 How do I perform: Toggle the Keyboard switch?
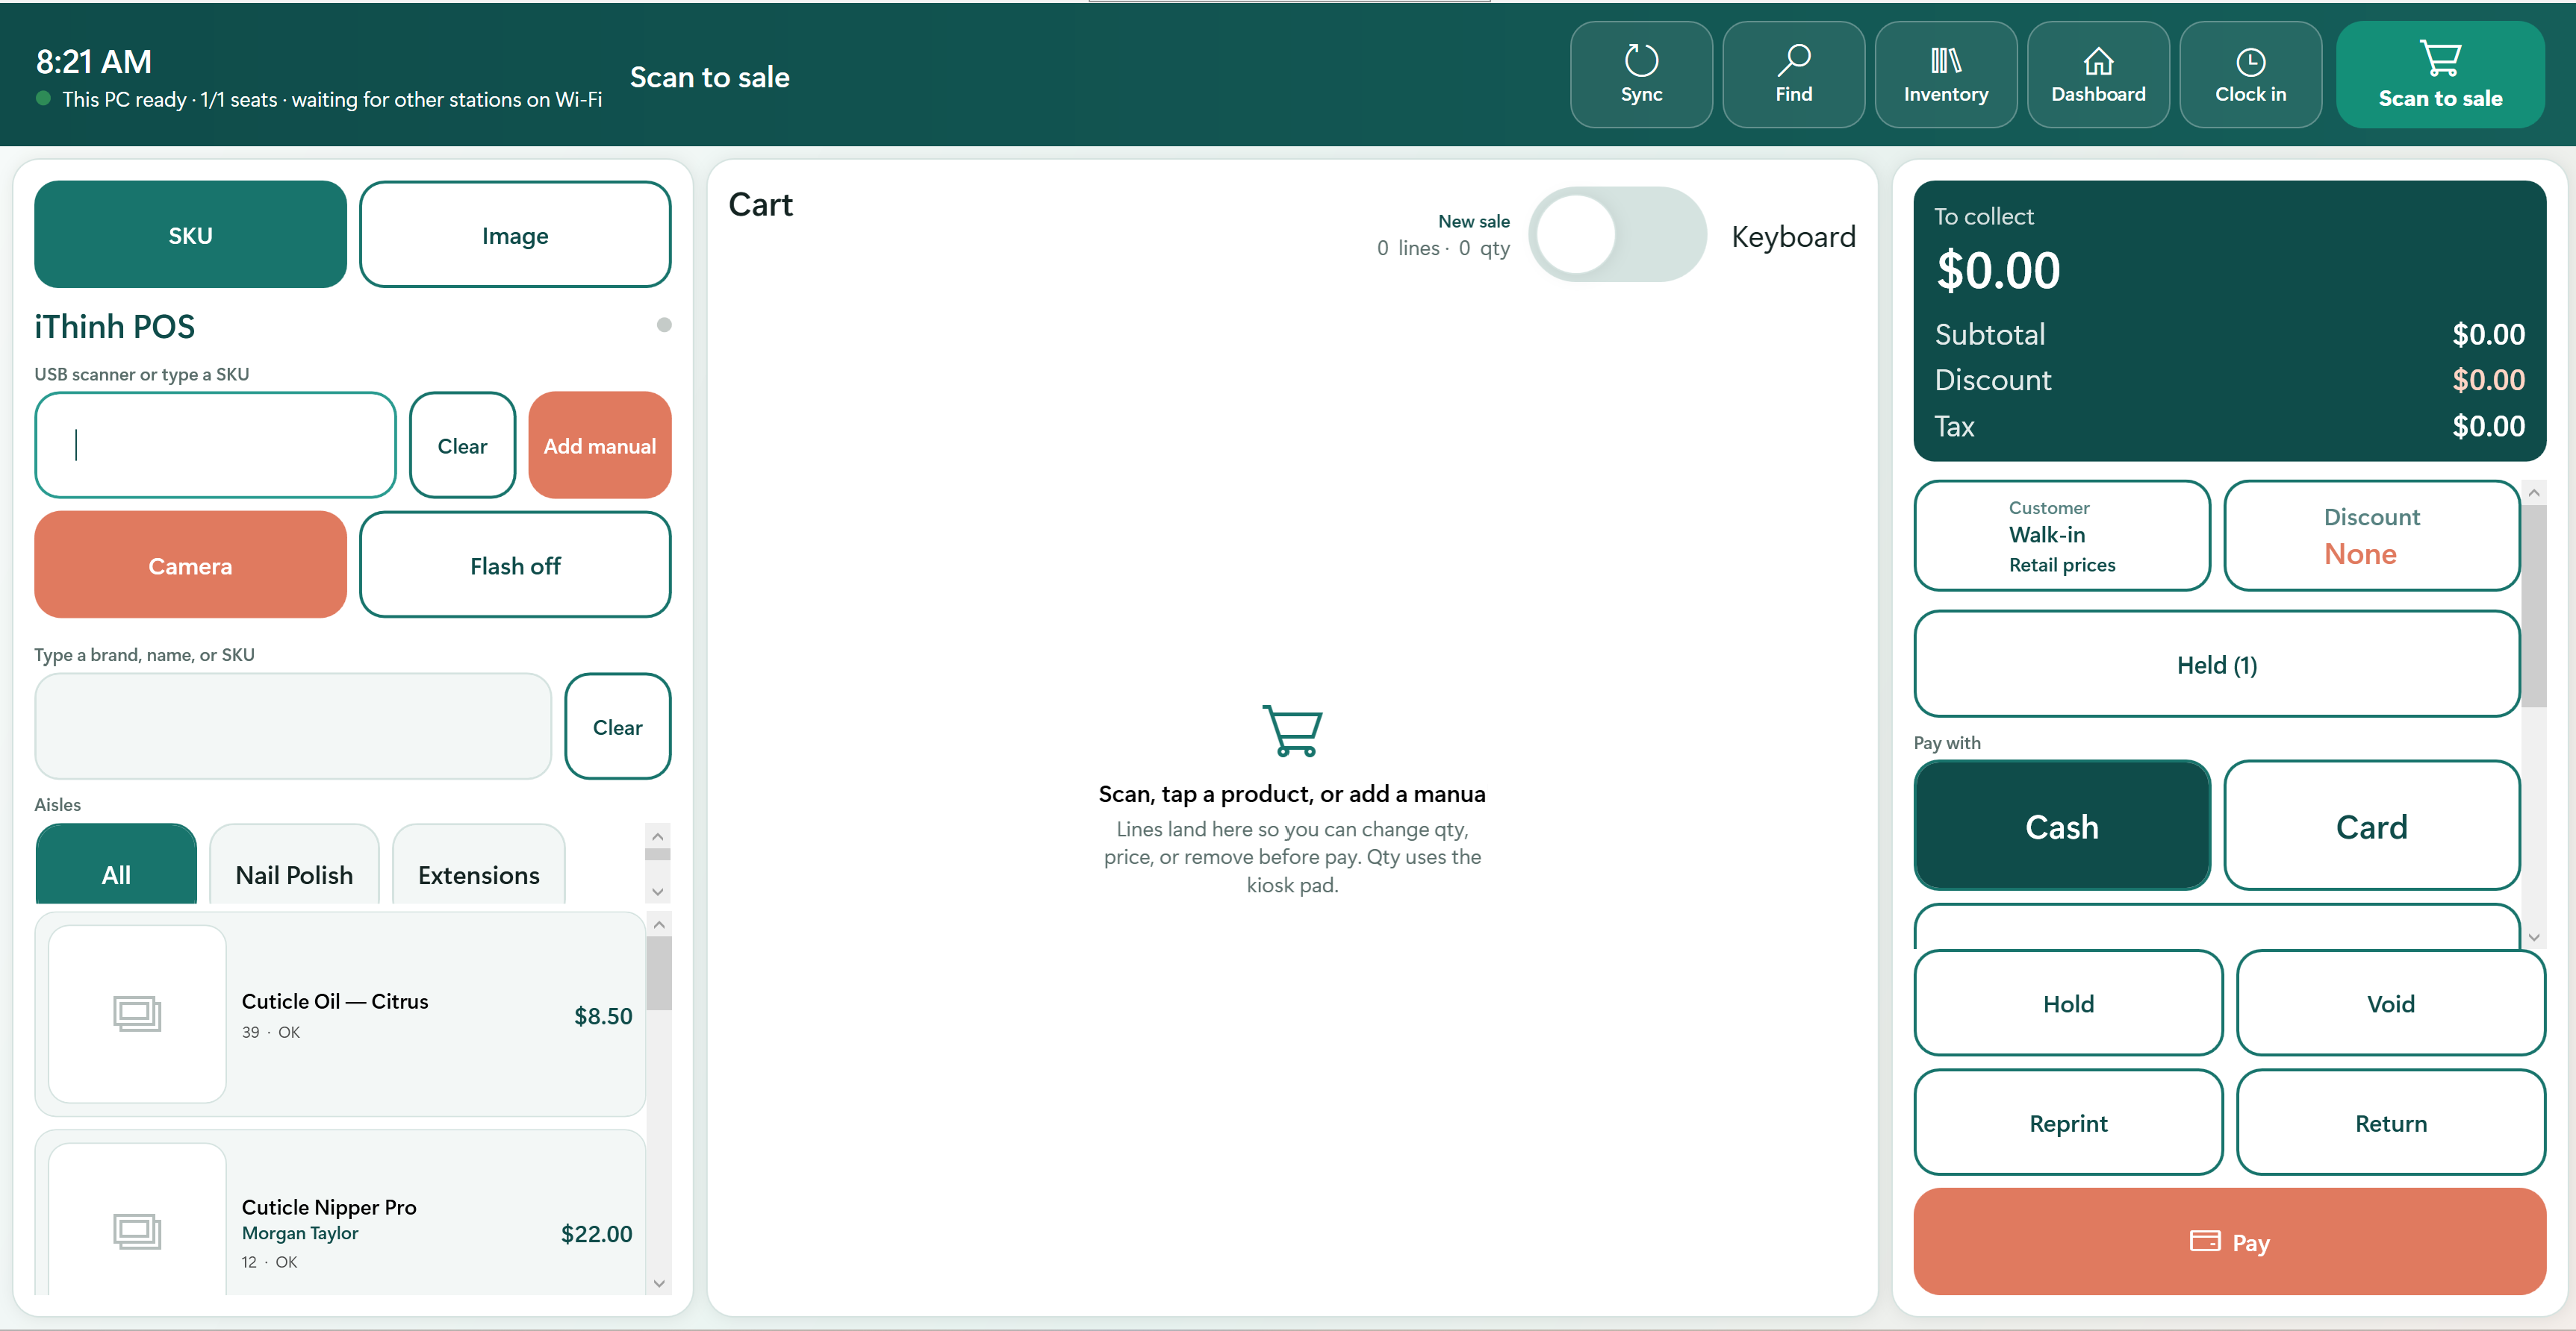(x=1617, y=235)
